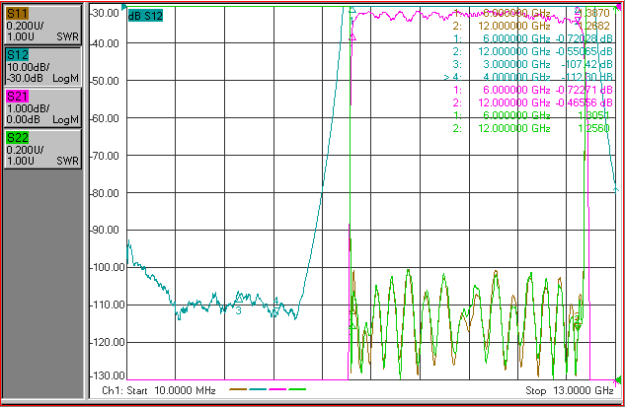625x407 pixels.
Task: Click the brown trace legend line
Action: click(238, 389)
